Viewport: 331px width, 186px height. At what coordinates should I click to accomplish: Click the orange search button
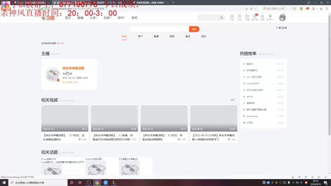[x=194, y=29]
